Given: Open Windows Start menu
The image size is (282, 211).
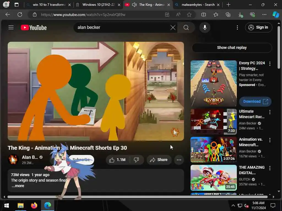Looking at the screenshot, I should pyautogui.click(x=7, y=206).
